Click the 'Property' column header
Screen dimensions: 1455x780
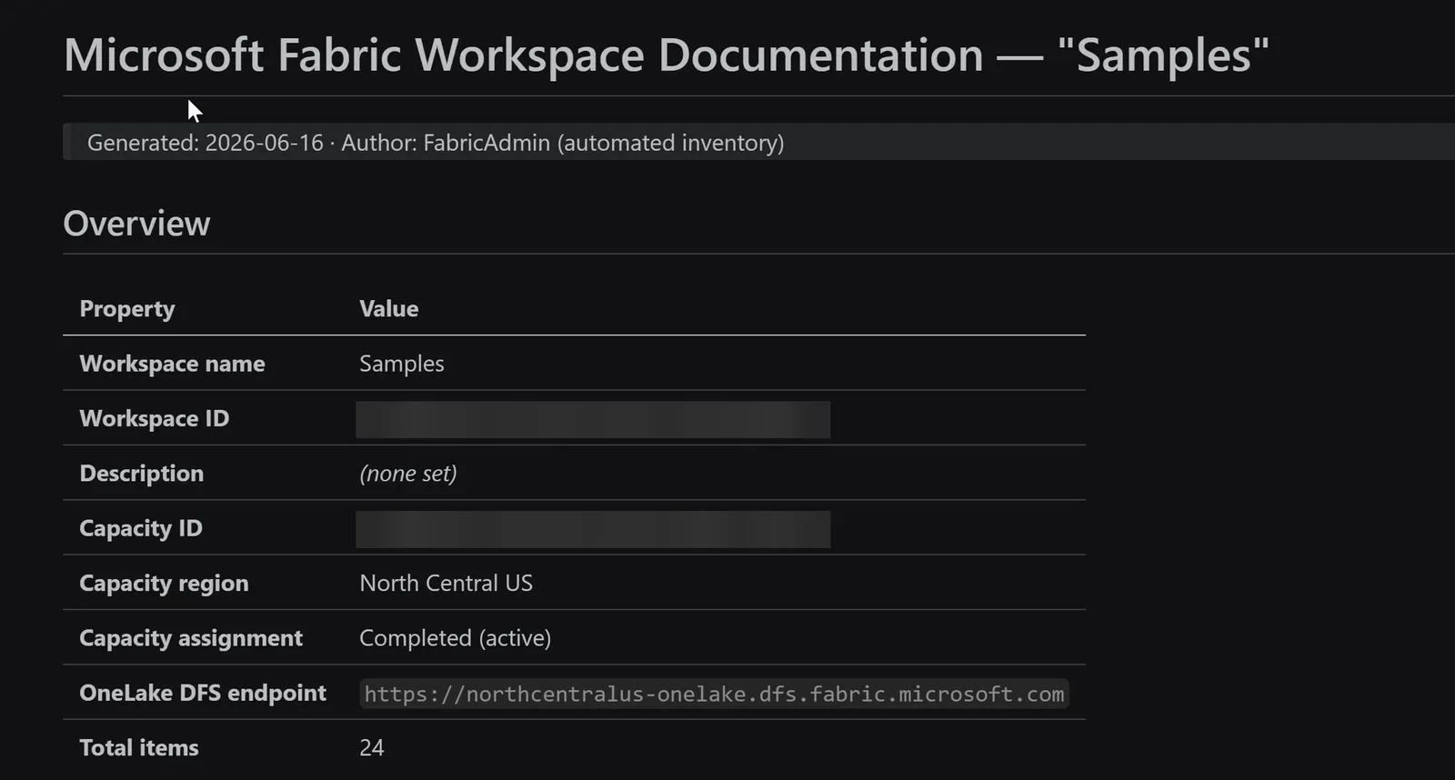[127, 309]
